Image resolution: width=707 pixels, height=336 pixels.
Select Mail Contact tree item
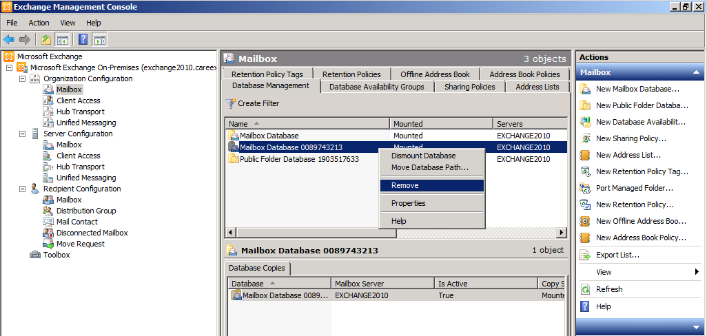[x=77, y=222]
